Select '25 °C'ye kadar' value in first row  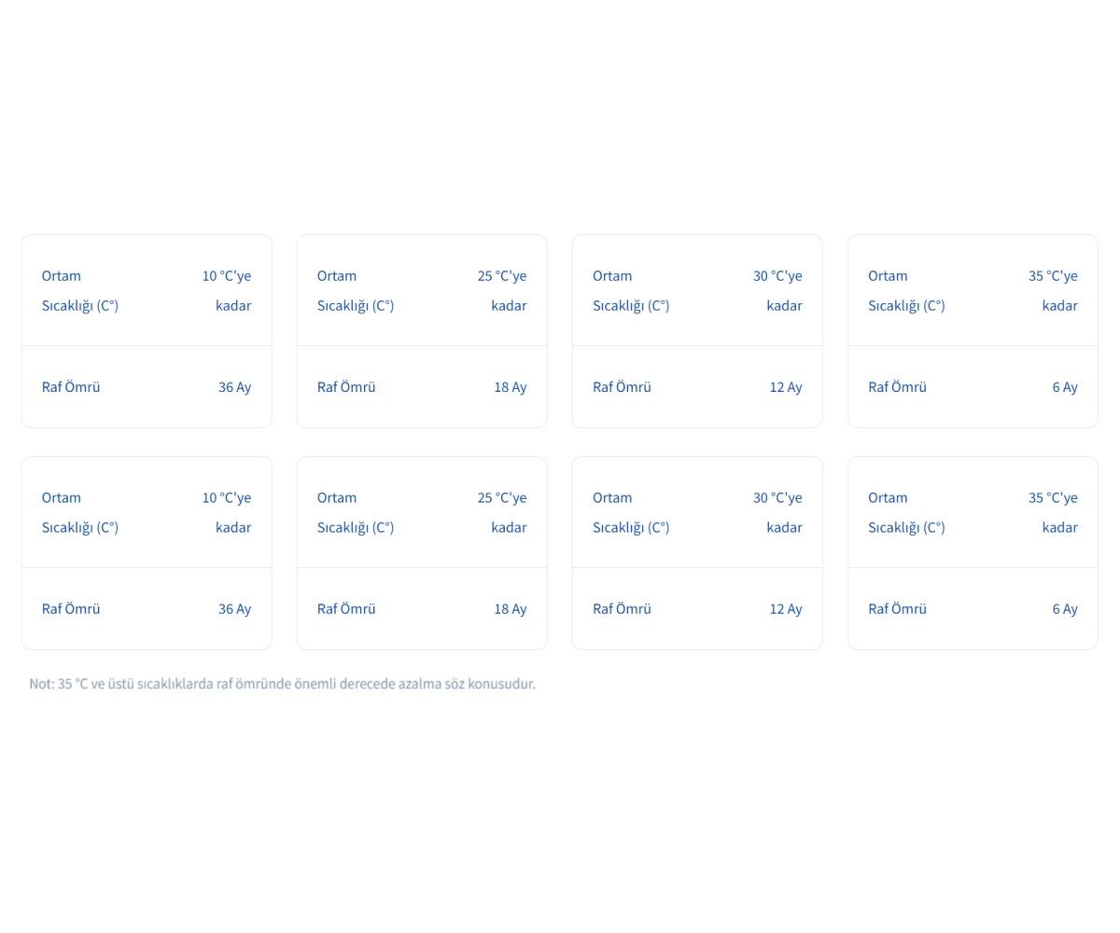[x=502, y=290]
